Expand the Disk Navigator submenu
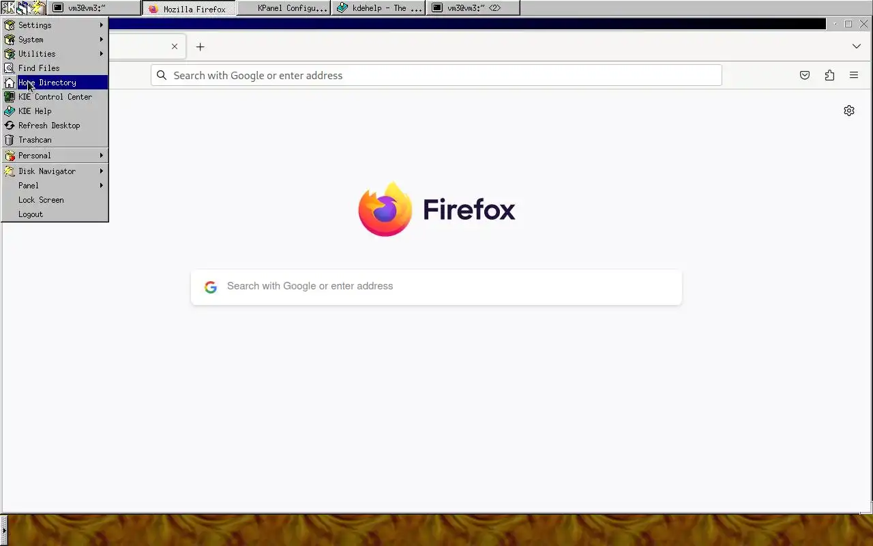 [55, 171]
